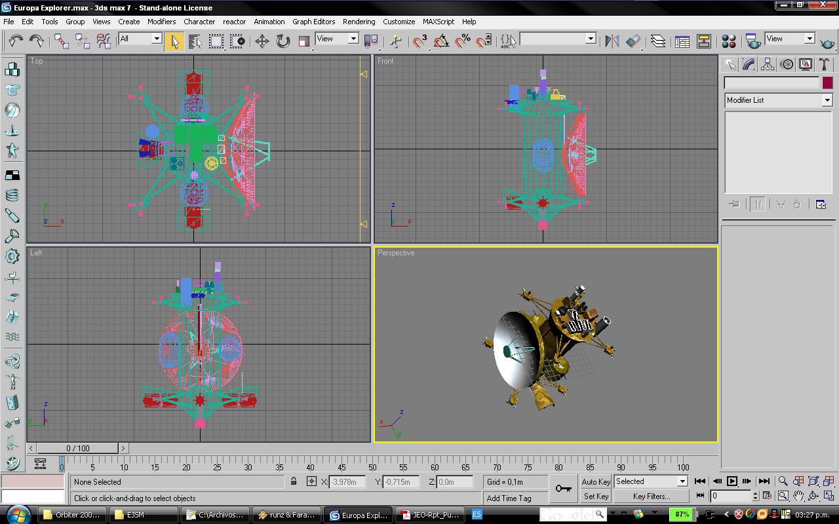Activate the Select and Move tool

point(262,41)
